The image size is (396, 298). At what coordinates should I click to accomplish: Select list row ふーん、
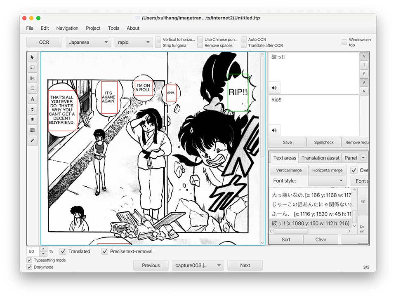pyautogui.click(x=310, y=214)
